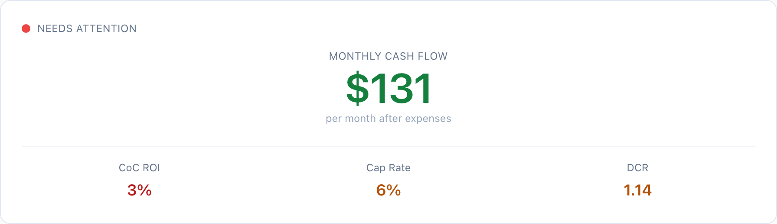Click the percent sign in 6%
The height and width of the screenshot is (224, 777).
pyautogui.click(x=394, y=190)
